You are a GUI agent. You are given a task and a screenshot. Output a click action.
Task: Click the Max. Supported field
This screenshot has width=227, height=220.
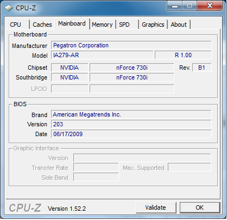click(190, 168)
